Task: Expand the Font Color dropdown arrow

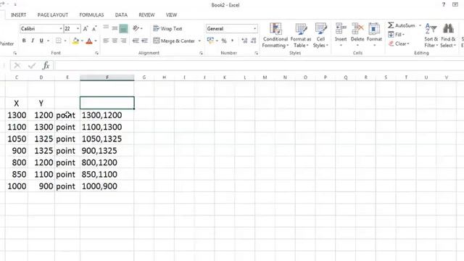Action: tap(96, 41)
